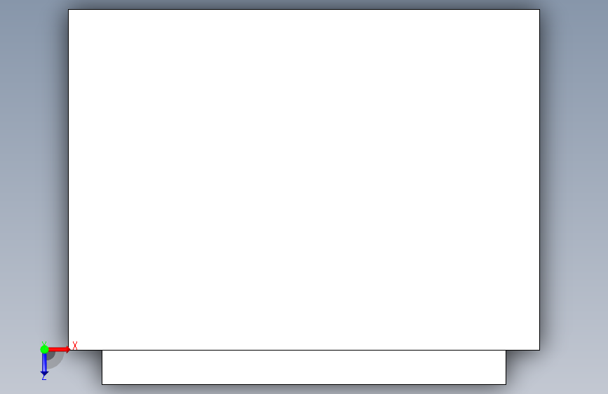
Task: Click the top-left corner of large rectangle
Action: (68, 9)
